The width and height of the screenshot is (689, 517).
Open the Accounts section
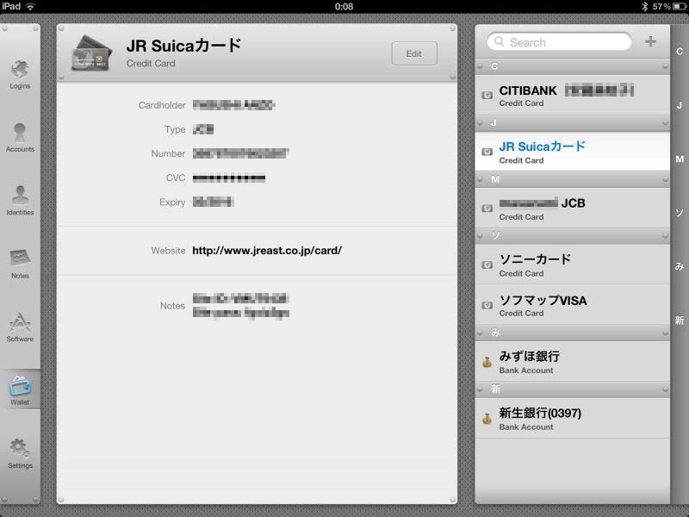tap(20, 134)
